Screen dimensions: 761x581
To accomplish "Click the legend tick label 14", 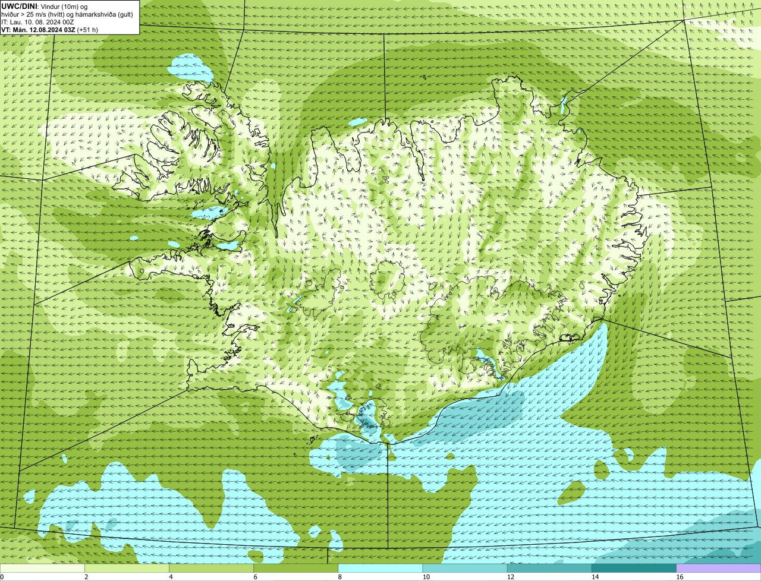I will tap(595, 577).
